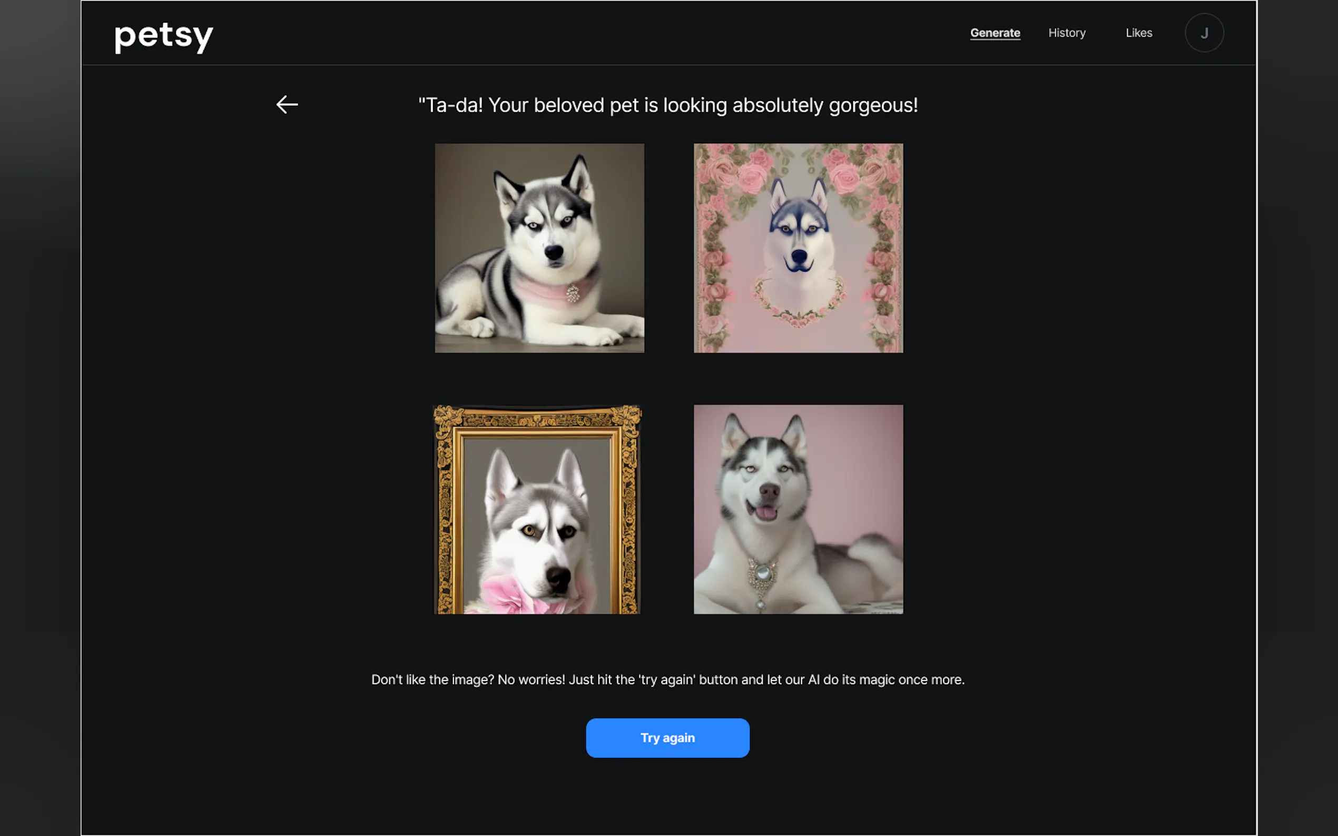The image size is (1338, 836).
Task: Click the 'Ta-da!' headline text
Action: pyautogui.click(x=667, y=105)
